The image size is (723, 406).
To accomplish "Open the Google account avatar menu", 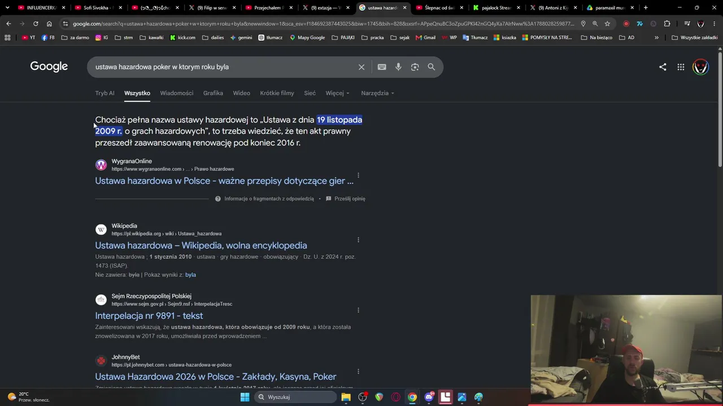I will pyautogui.click(x=700, y=67).
